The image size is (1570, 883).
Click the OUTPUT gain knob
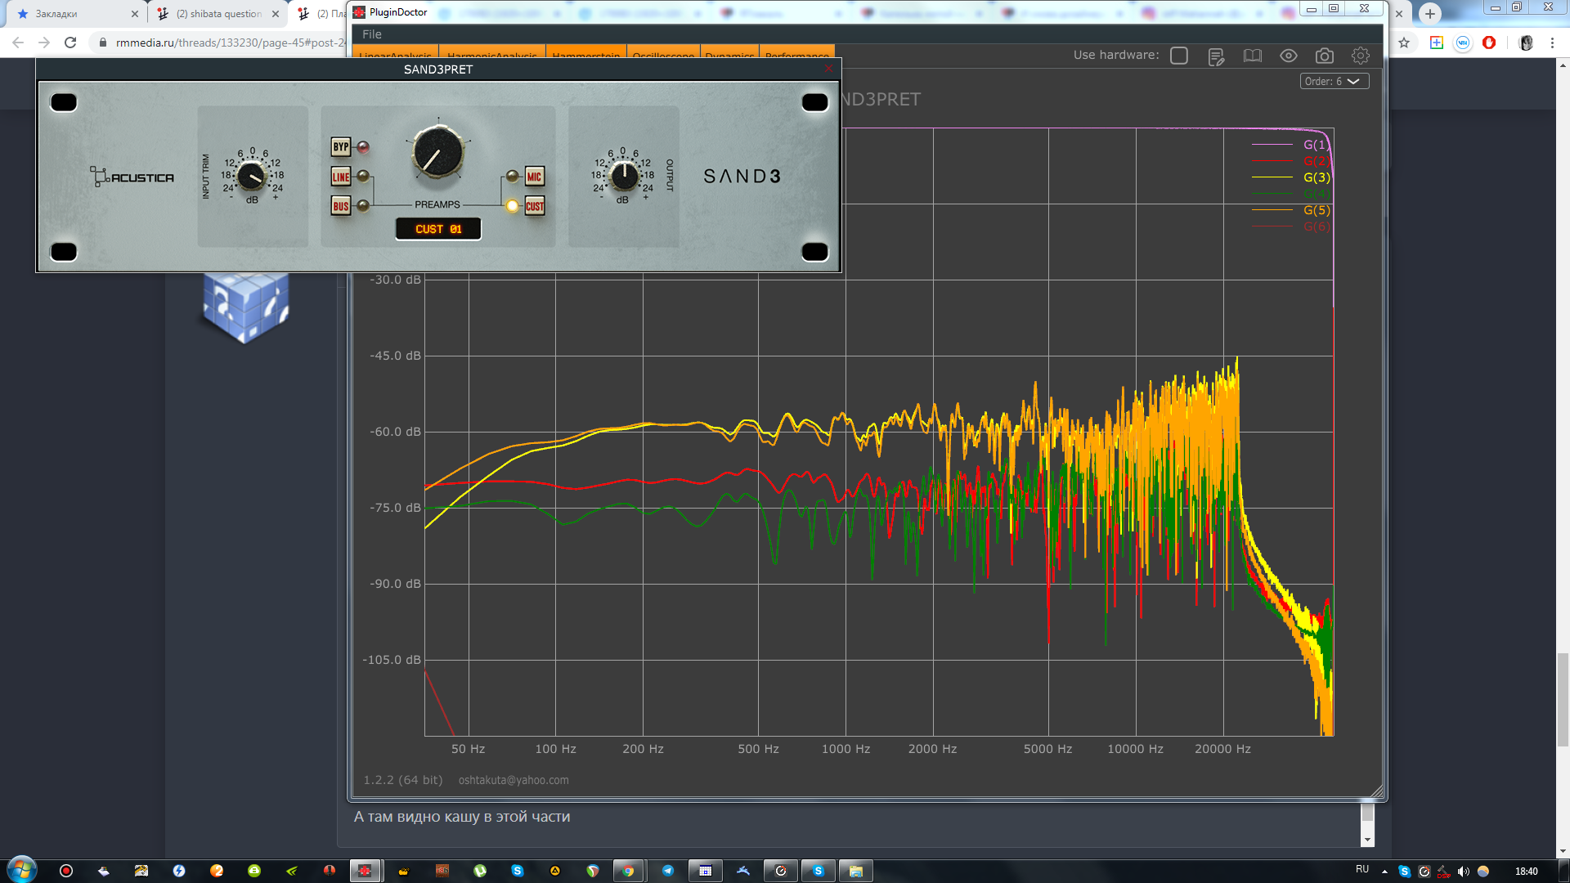(624, 175)
